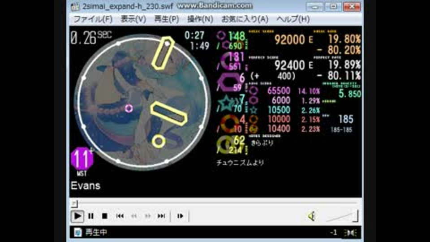The width and height of the screenshot is (430, 242).
Task: Click the rewind button
Action: tap(134, 216)
